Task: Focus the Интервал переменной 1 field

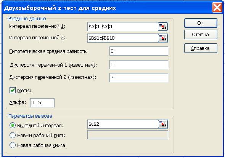Action: coord(123,27)
